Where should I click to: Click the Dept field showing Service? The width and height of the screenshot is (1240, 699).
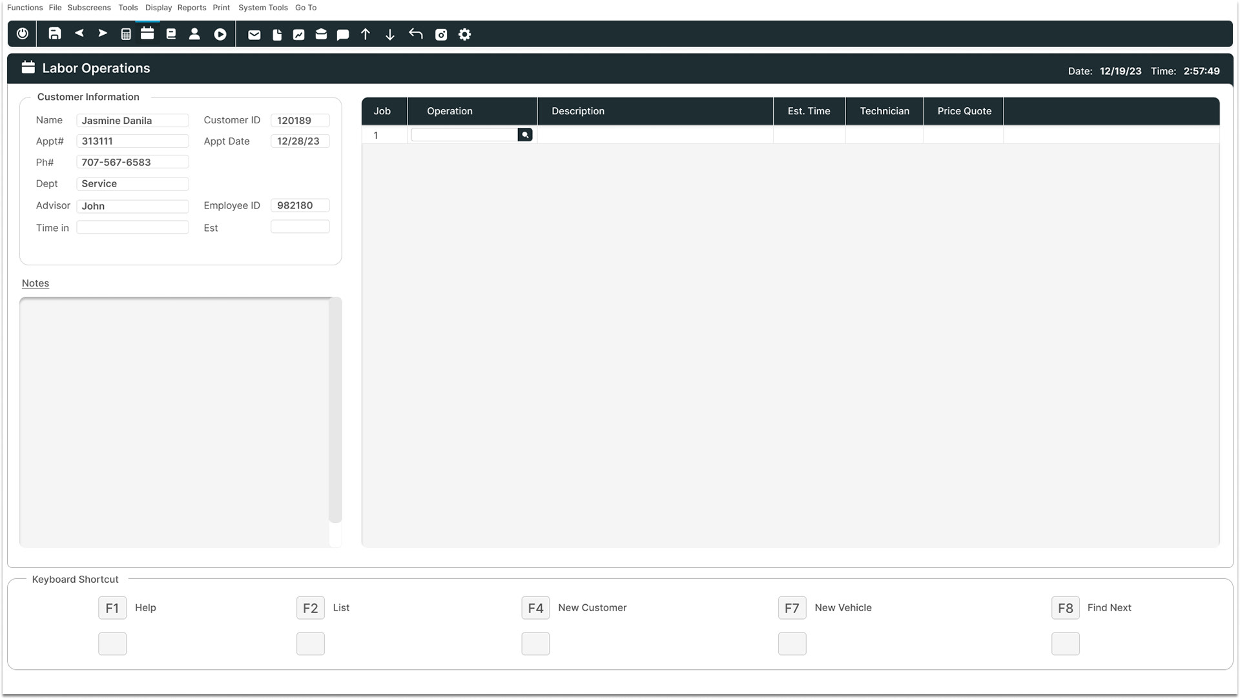tap(132, 184)
